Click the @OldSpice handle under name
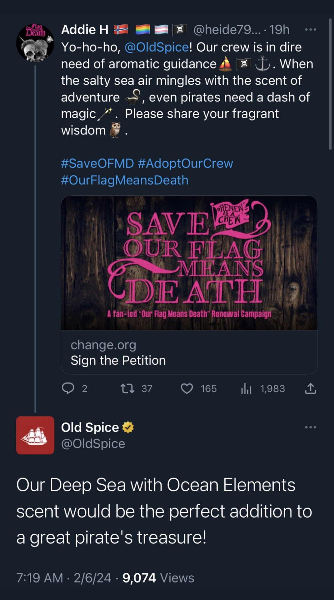334x600 pixels. click(x=93, y=443)
